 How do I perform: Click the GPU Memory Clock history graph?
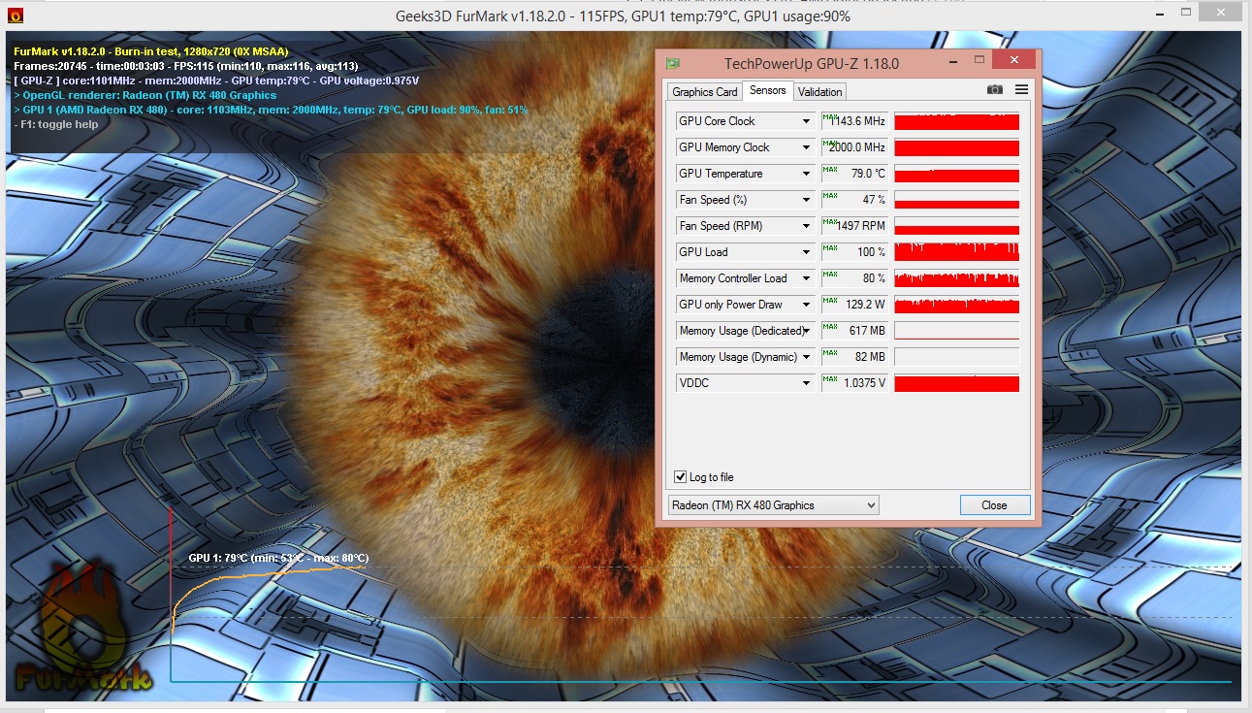pyautogui.click(x=956, y=147)
